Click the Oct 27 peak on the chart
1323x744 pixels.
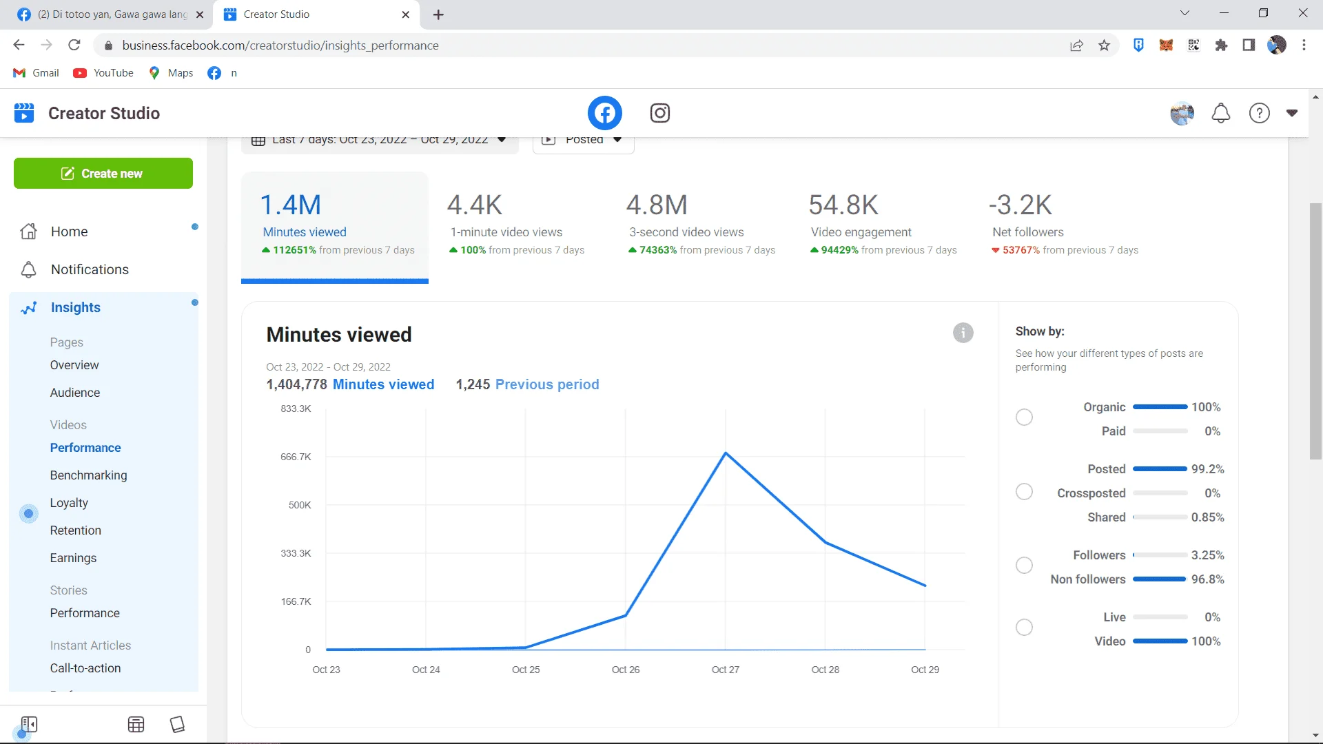point(726,453)
